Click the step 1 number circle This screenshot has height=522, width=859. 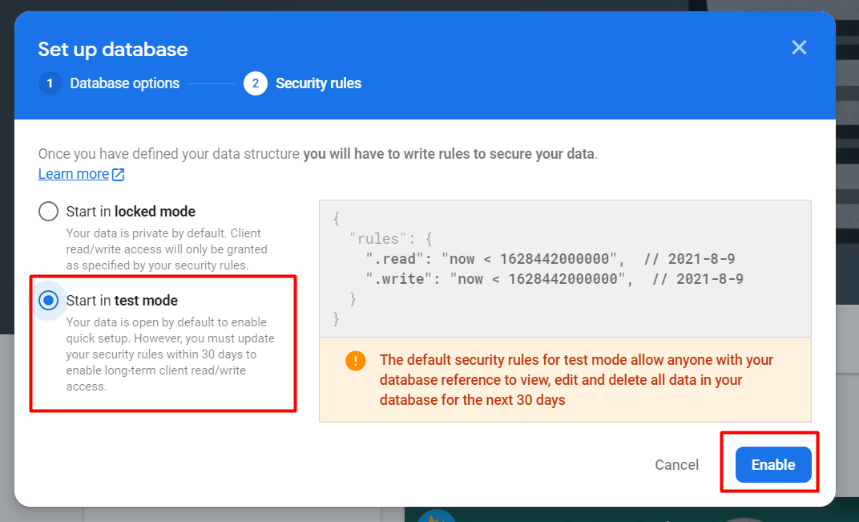click(50, 83)
